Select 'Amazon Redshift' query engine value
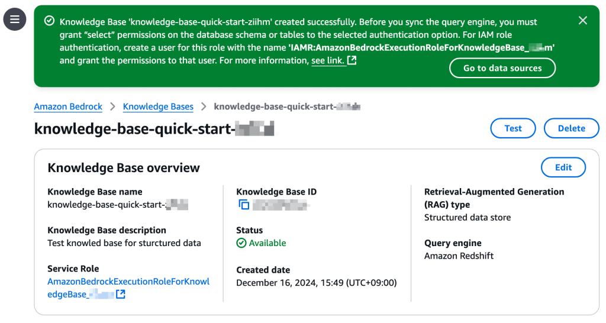The height and width of the screenshot is (323, 606). tap(459, 256)
